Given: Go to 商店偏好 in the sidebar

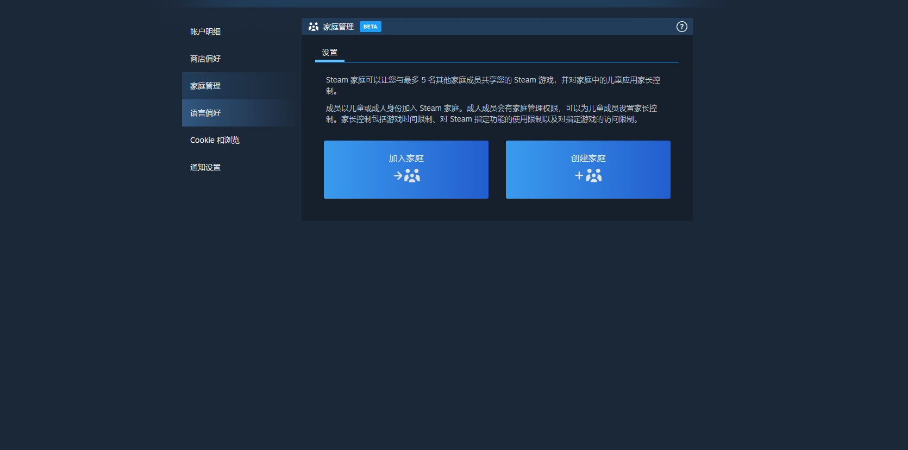Looking at the screenshot, I should (205, 59).
